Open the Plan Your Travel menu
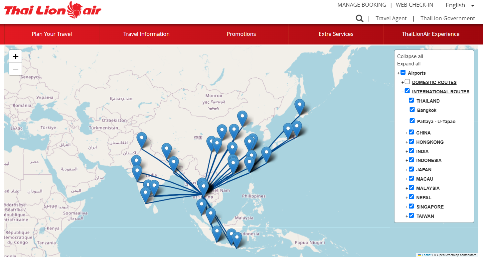 click(x=52, y=34)
